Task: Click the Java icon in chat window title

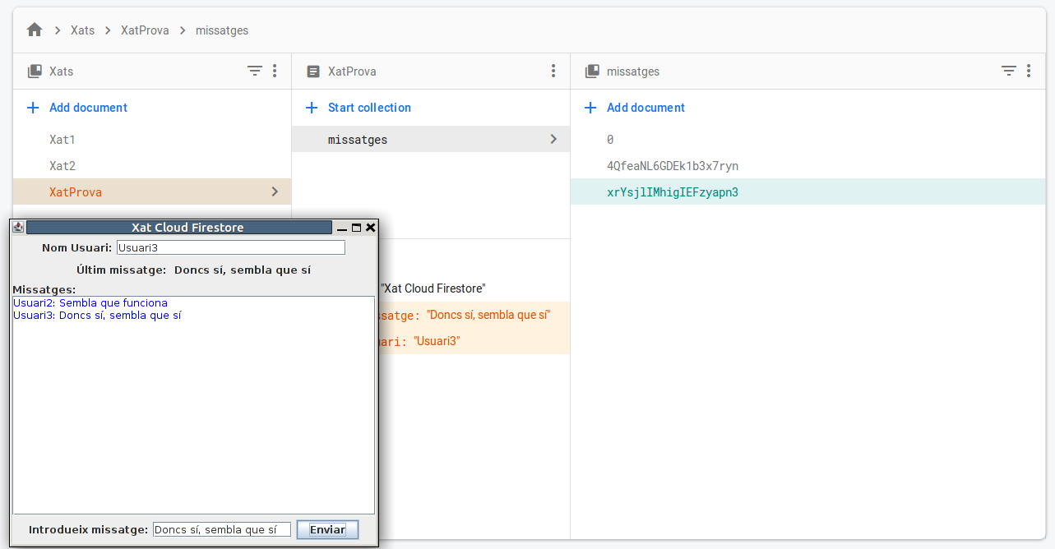Action: point(18,228)
